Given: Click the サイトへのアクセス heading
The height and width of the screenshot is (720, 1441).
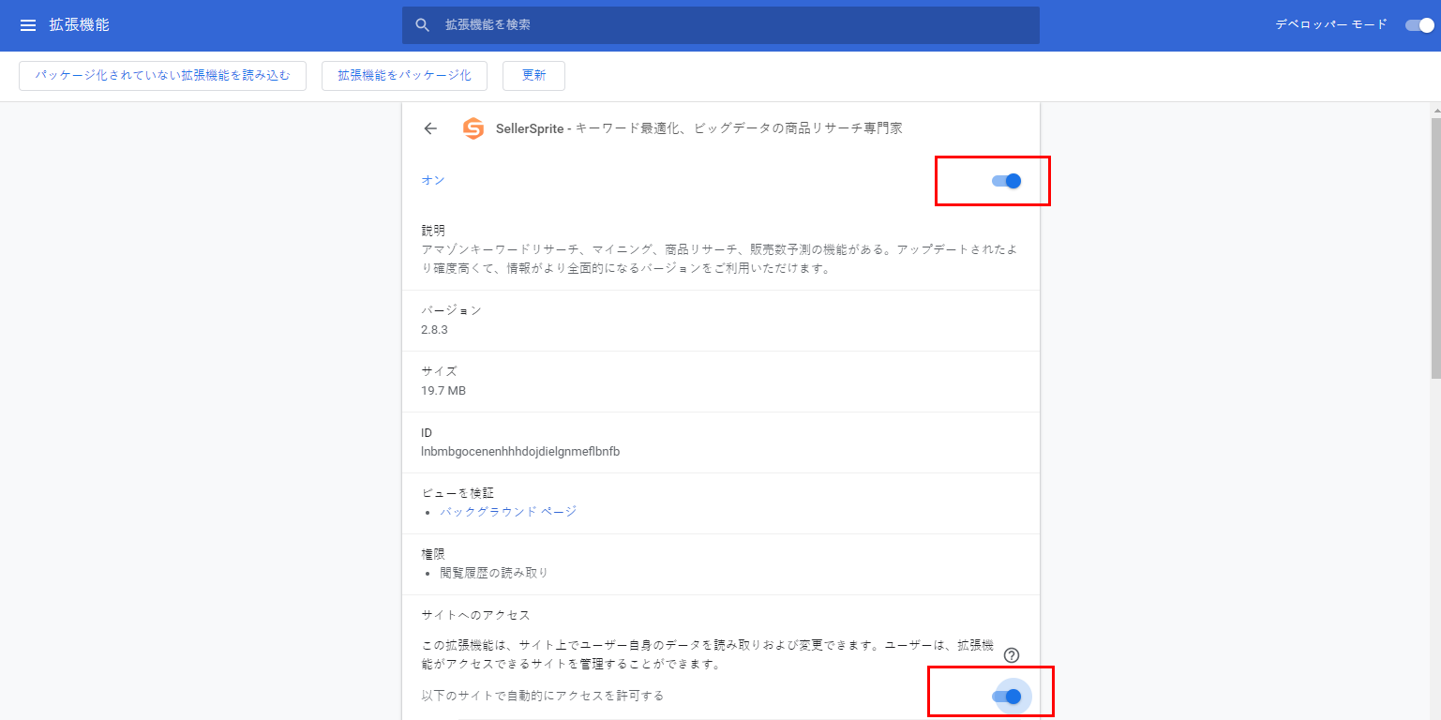Looking at the screenshot, I should [x=475, y=615].
